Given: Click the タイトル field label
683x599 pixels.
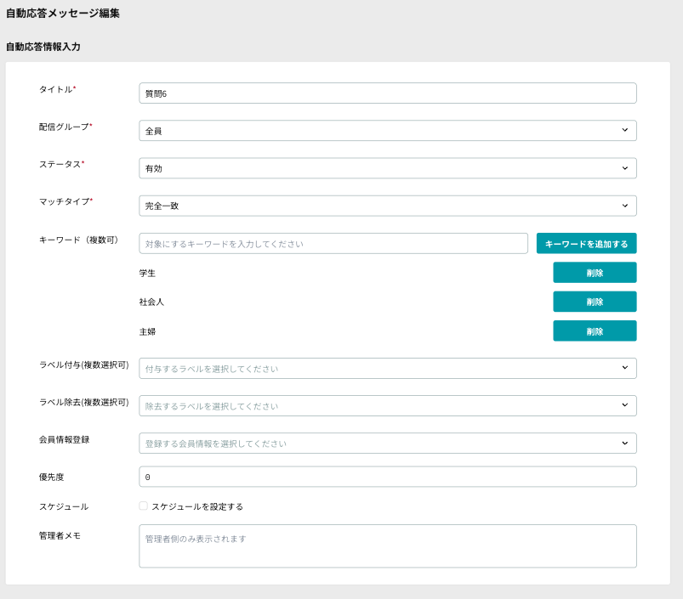Looking at the screenshot, I should [x=56, y=89].
